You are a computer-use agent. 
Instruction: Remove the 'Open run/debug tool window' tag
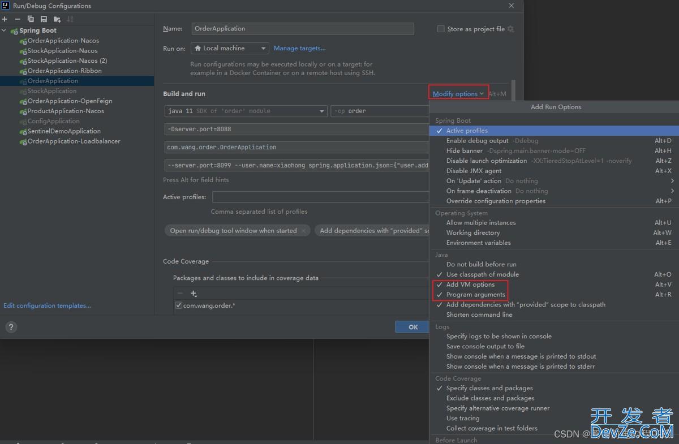tap(304, 231)
